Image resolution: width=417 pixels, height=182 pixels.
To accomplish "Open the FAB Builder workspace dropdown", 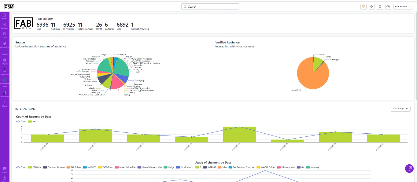I will click(403, 6).
